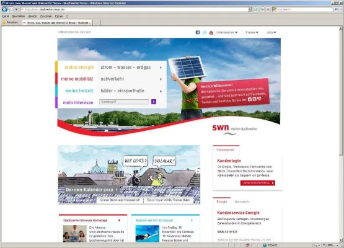The width and height of the screenshot is (344, 248).
Task: Open the question mark help menu
Action: [67, 16]
